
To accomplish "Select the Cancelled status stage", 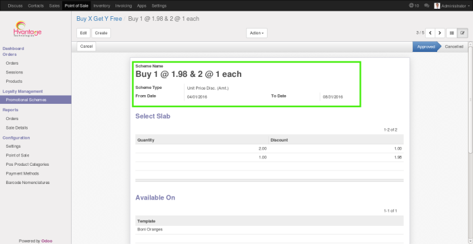I will 453,47.
